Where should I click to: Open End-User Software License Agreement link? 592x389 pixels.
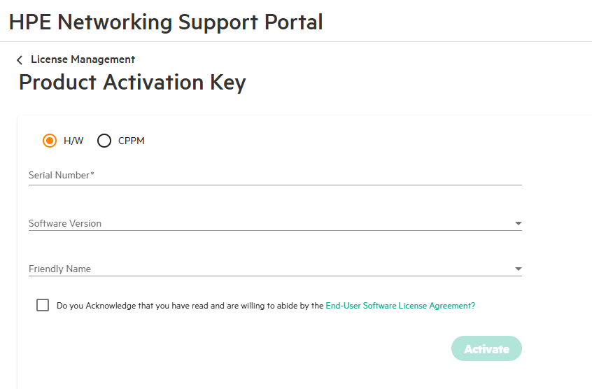click(x=400, y=306)
